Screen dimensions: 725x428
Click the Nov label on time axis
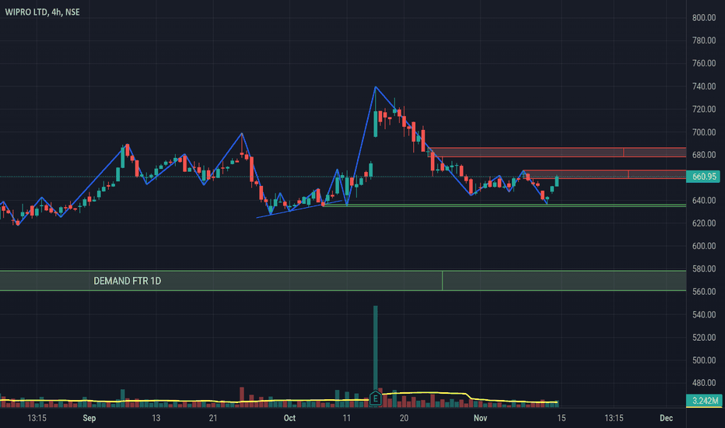[x=481, y=419]
